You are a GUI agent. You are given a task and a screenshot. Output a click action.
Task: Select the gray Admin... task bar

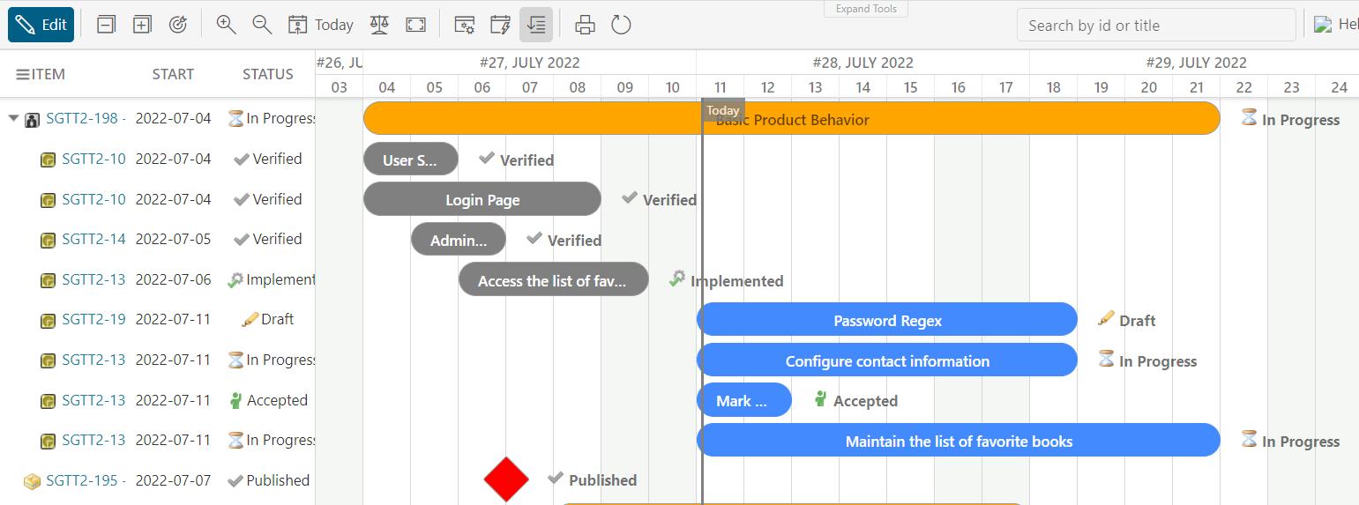pos(459,240)
